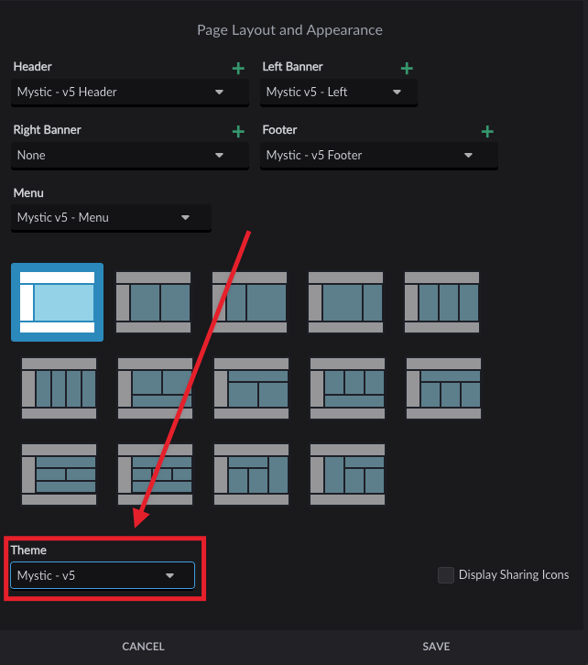
Task: Select the three equal columns layout
Action: [x=441, y=302]
